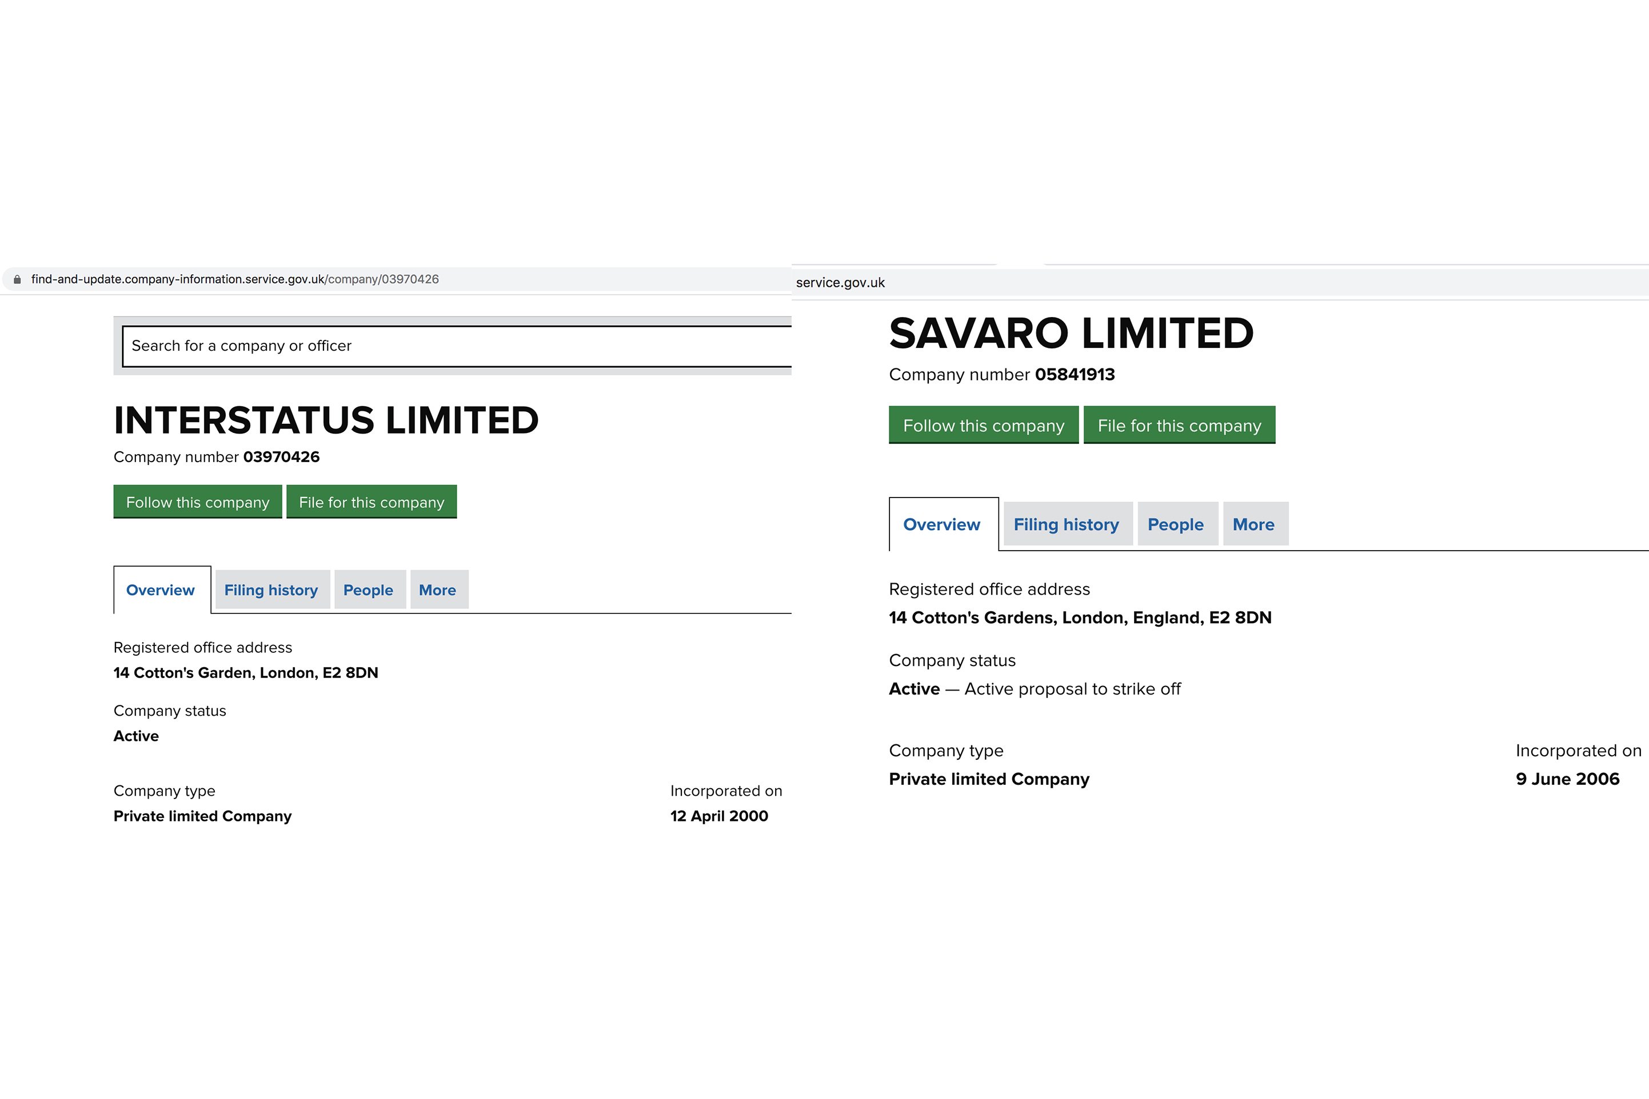Click the 'Search for a company or officer' field

point(456,346)
